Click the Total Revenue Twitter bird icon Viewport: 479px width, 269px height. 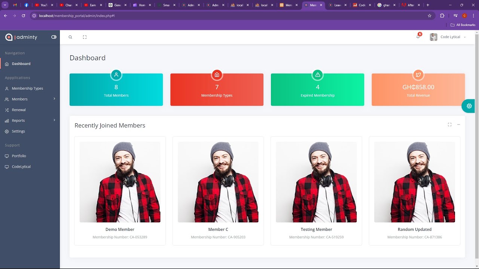(x=418, y=75)
